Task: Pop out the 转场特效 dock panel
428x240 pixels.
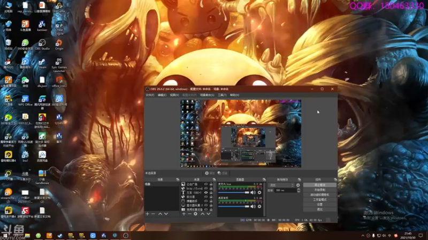Action: [x=300, y=180]
